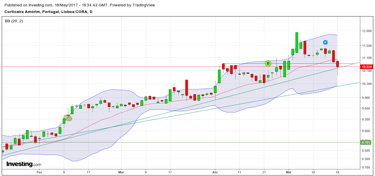This screenshot has height=176, width=375.
Task: Click the 11.500 price axis label
Action: [367, 46]
